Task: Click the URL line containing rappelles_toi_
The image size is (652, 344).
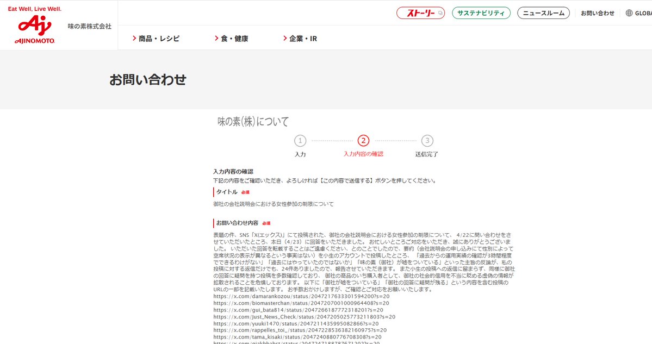Action: coord(300,330)
